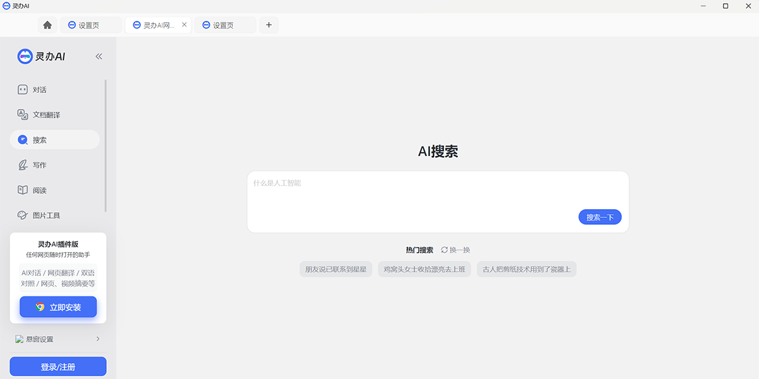Open 图片工具 image tools
Viewport: 759px width, 379px height.
tap(54, 215)
